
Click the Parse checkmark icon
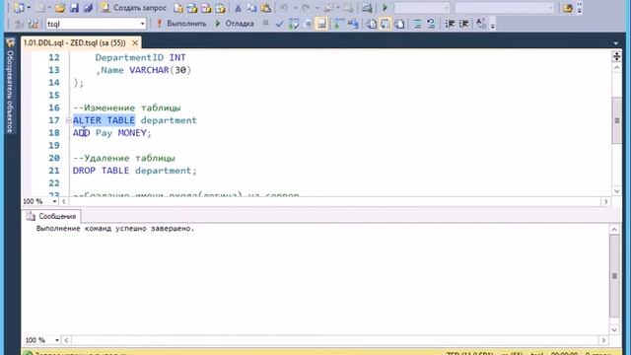(x=280, y=24)
